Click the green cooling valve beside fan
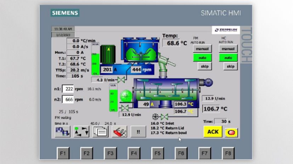The image size is (293, 164). [x=164, y=117]
